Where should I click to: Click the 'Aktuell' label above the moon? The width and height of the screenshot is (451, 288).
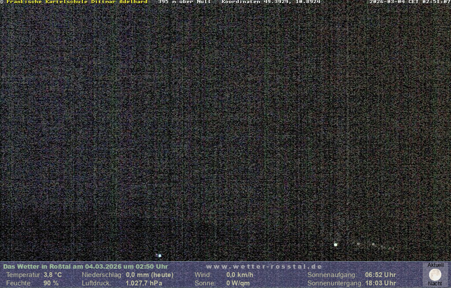(436, 265)
